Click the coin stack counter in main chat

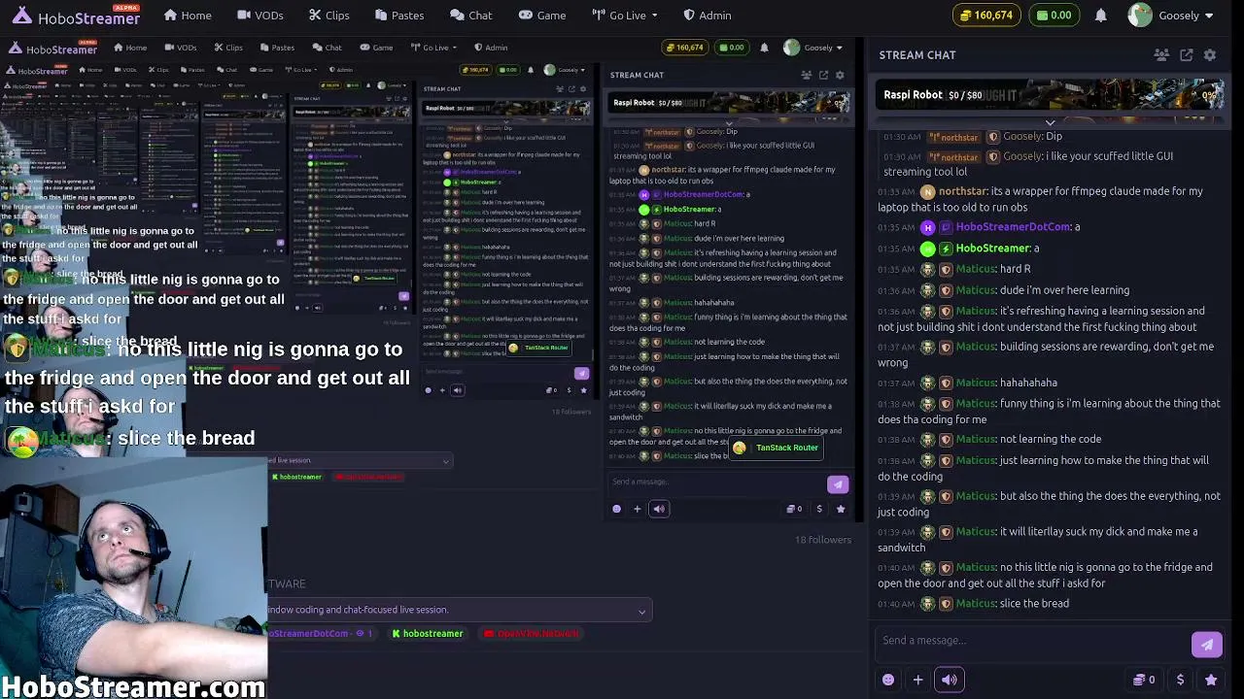(x=1144, y=680)
